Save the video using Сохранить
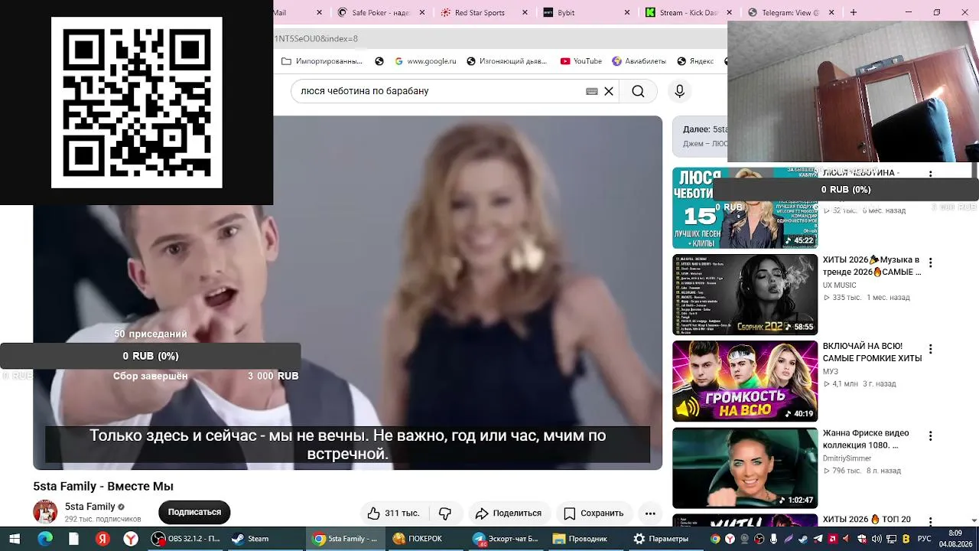This screenshot has height=551, width=979. pyautogui.click(x=594, y=513)
